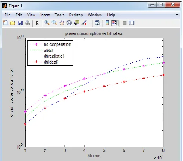Select the Brush data tool
This screenshot has height=161, width=183.
click(84, 23)
